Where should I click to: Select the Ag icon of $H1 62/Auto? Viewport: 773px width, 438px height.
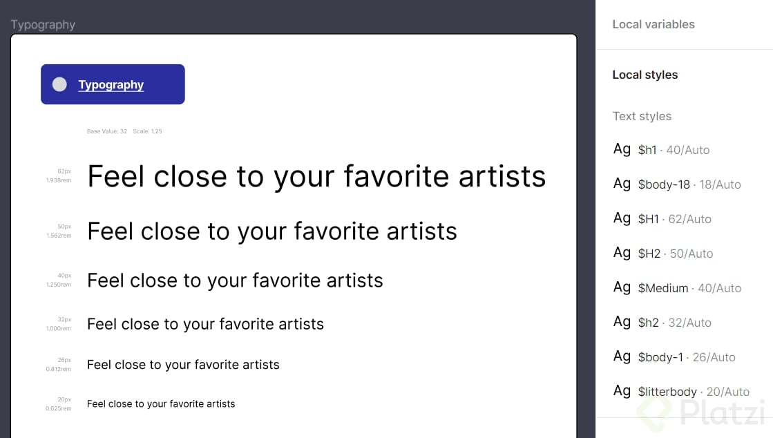622,218
